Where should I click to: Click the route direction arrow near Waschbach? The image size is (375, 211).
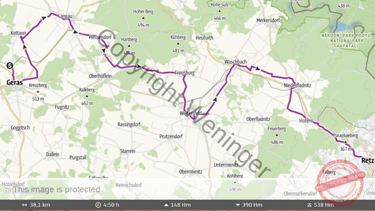tap(257, 69)
